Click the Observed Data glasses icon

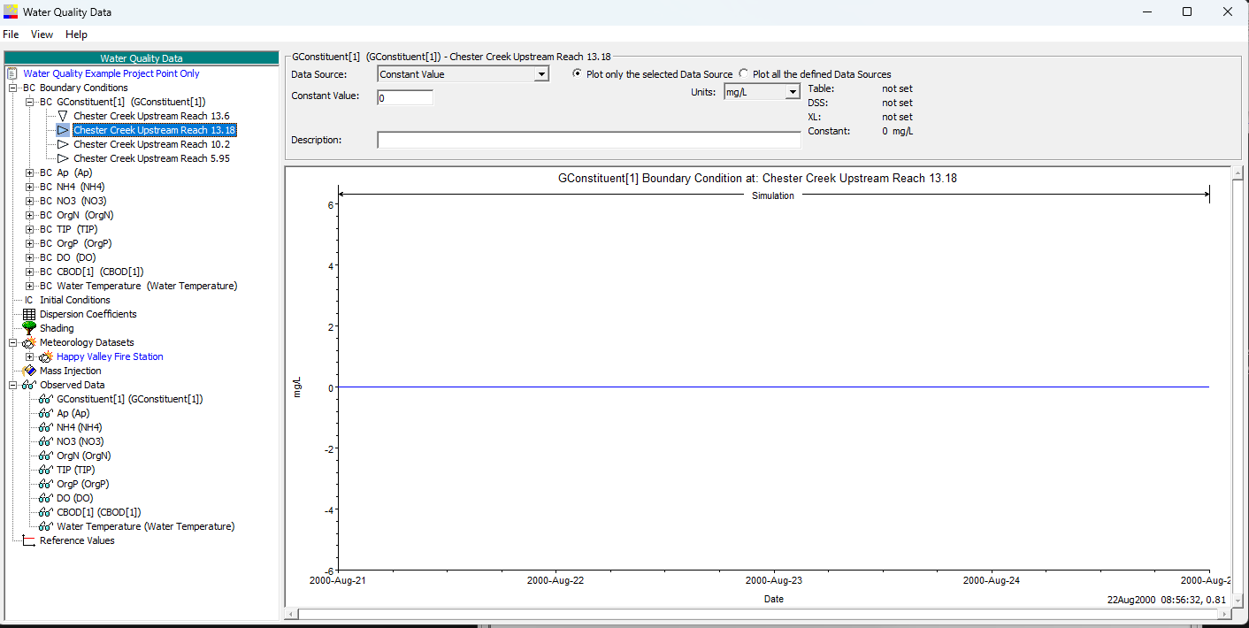(x=29, y=385)
